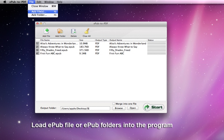Click output name First Fun ABC
The width and height of the screenshot is (224, 140).
[117, 53]
